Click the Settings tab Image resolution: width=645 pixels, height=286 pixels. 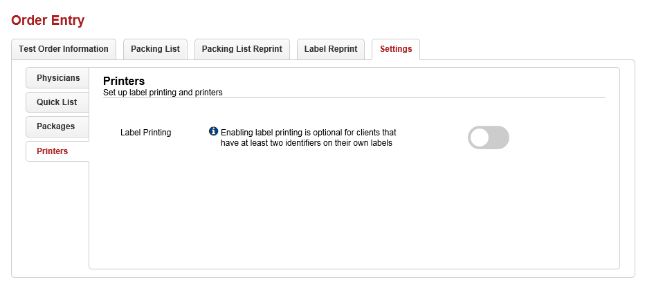pos(396,49)
